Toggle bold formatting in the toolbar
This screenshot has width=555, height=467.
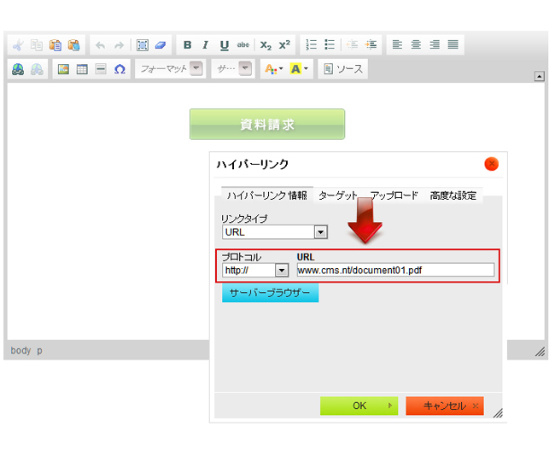tap(187, 45)
